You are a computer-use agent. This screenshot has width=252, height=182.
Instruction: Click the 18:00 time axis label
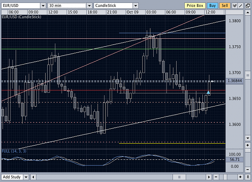point(92,12)
